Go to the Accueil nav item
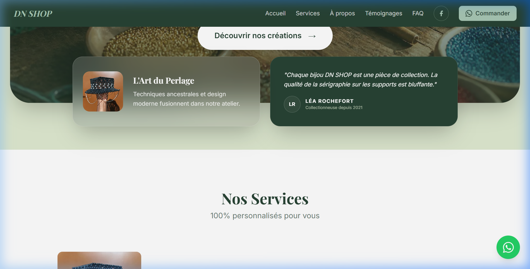 tap(275, 13)
